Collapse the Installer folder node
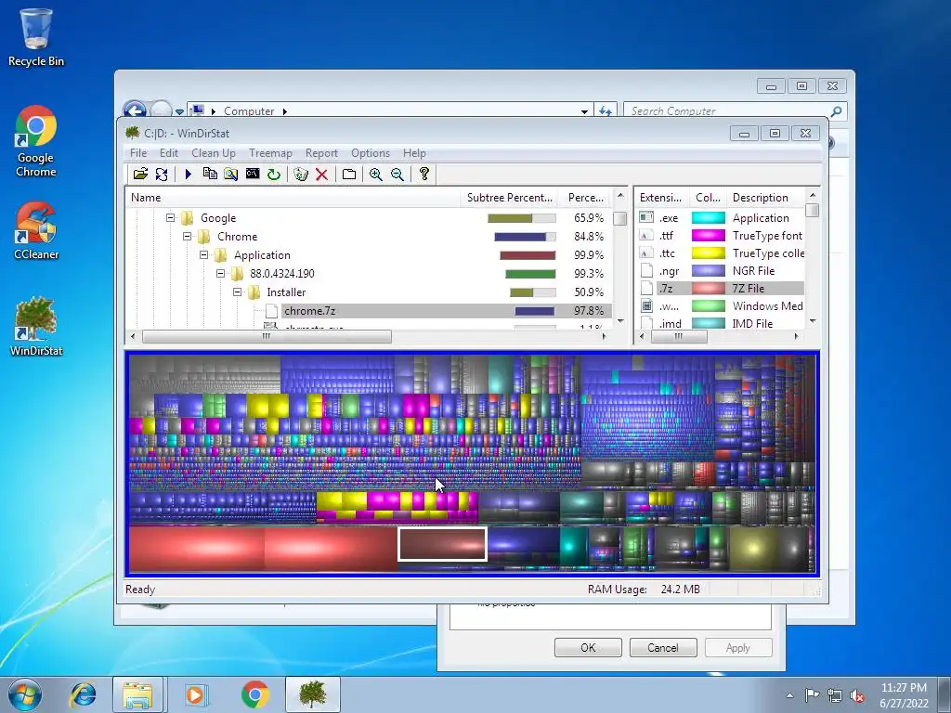Viewport: 951px width, 713px height. (237, 292)
